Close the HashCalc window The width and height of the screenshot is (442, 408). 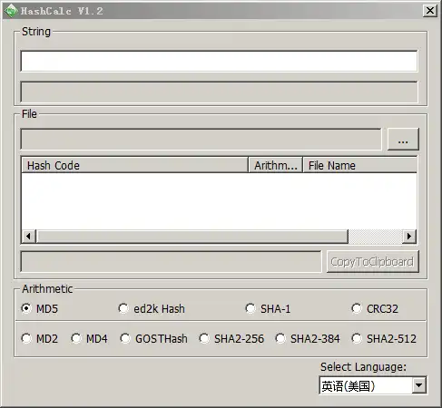[429, 11]
